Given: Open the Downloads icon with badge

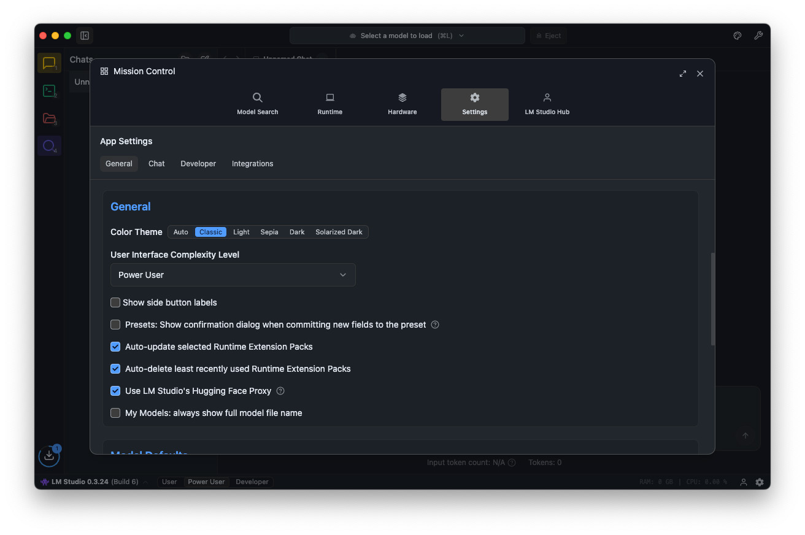Looking at the screenshot, I should pyautogui.click(x=49, y=456).
